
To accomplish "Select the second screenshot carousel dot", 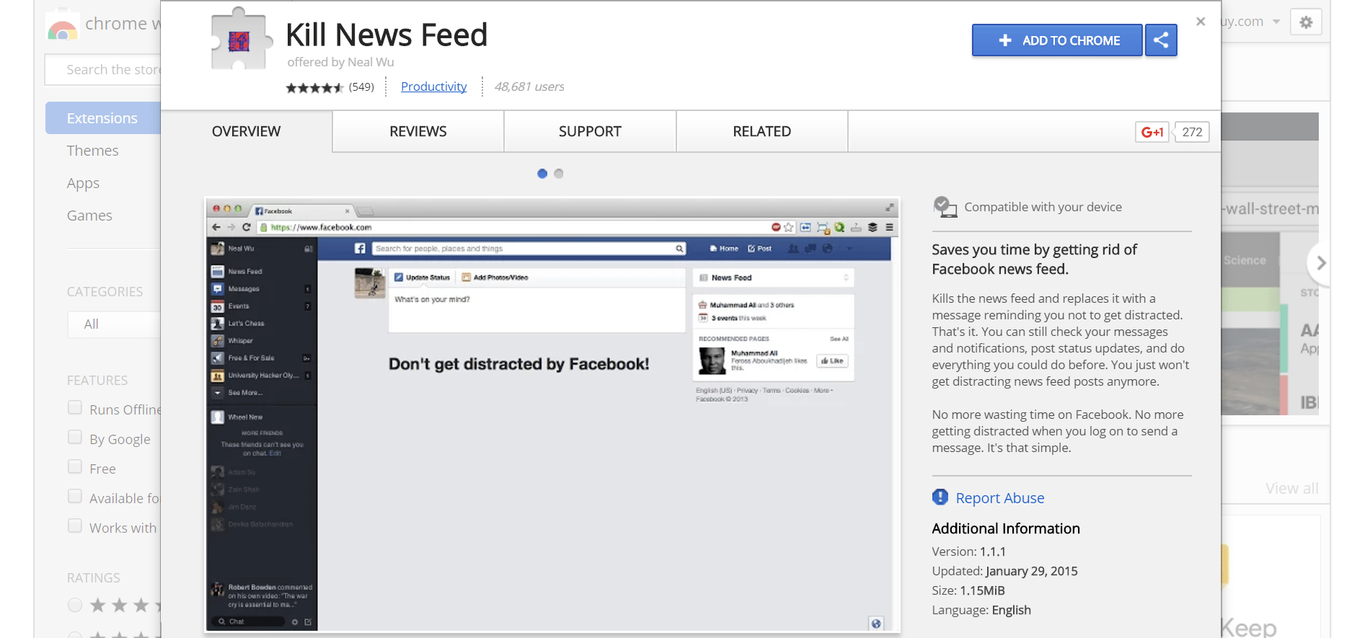I will [559, 174].
